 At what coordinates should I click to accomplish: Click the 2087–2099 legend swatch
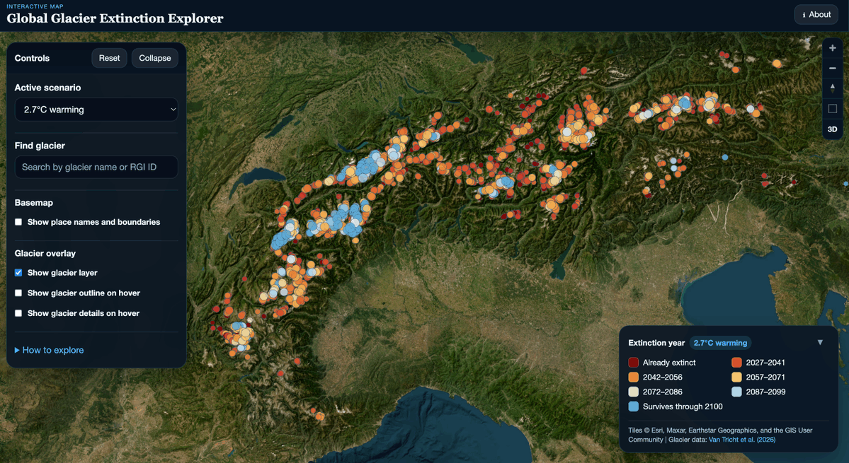(736, 392)
